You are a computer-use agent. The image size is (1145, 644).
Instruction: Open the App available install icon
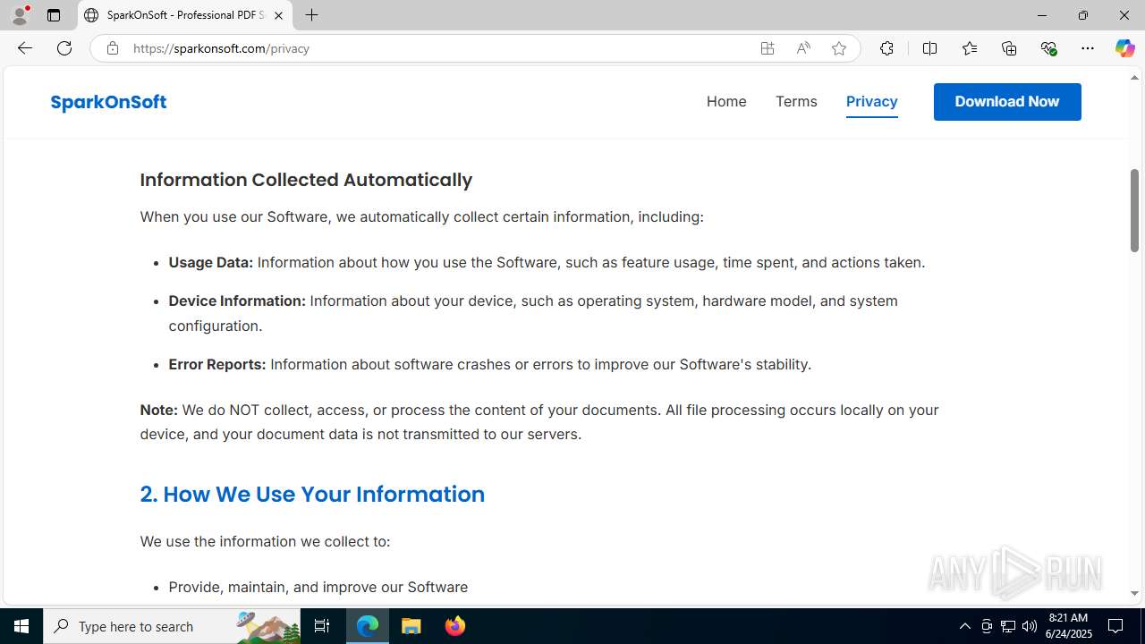pos(768,48)
